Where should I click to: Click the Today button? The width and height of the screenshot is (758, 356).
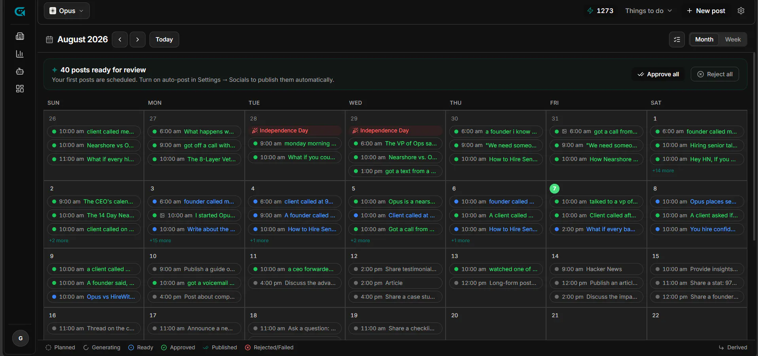tap(164, 40)
